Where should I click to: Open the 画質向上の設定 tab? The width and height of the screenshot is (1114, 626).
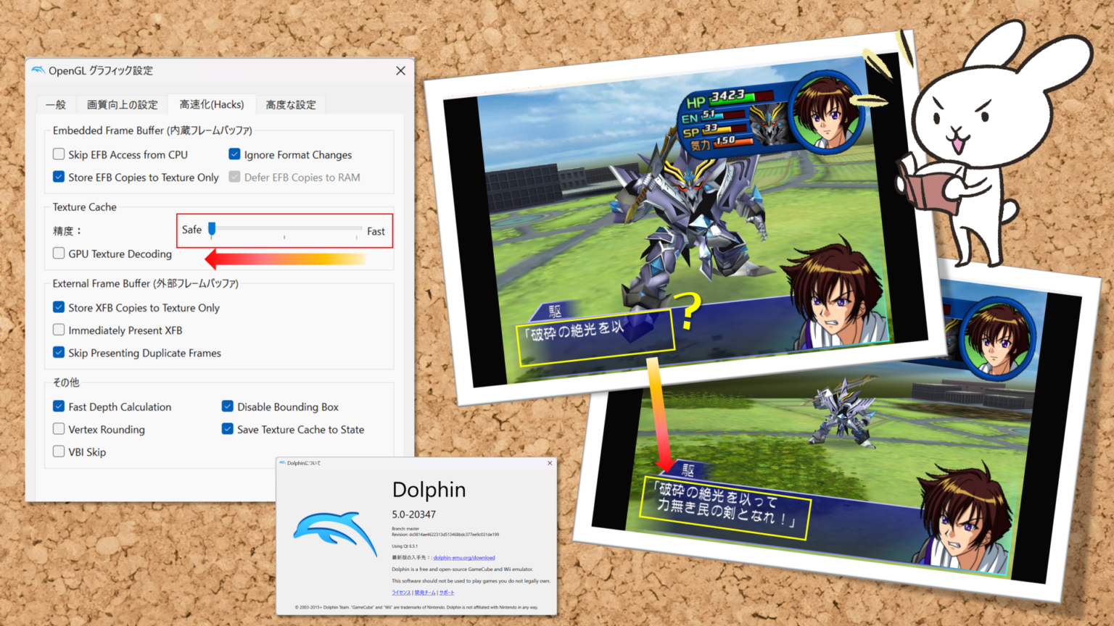[122, 104]
